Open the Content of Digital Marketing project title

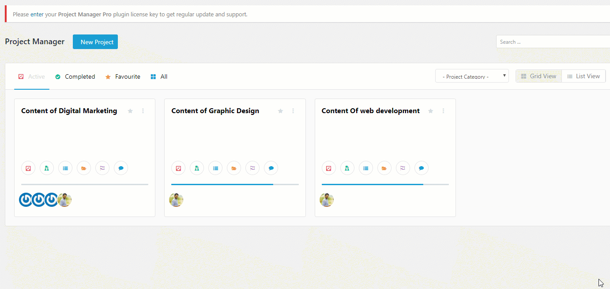(69, 111)
